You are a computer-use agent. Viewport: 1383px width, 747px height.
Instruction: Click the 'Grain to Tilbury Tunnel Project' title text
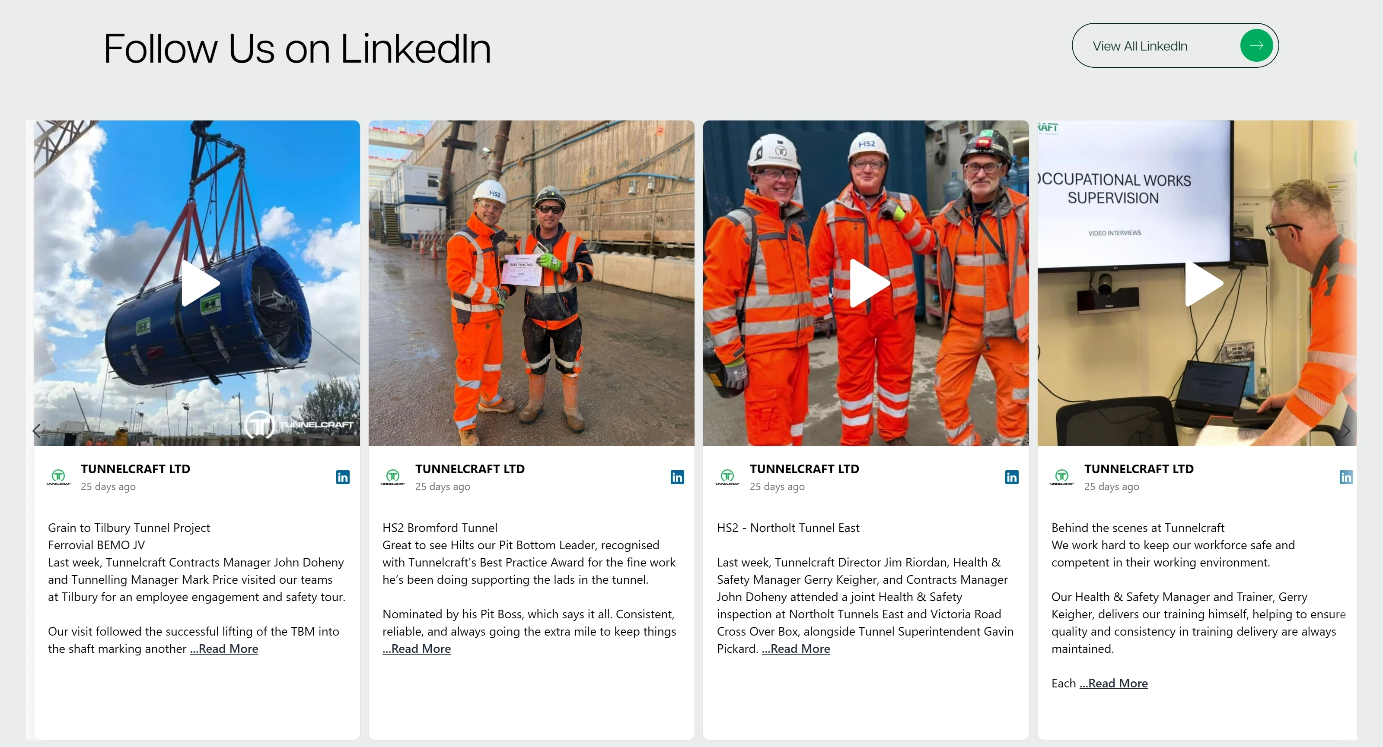tap(129, 528)
